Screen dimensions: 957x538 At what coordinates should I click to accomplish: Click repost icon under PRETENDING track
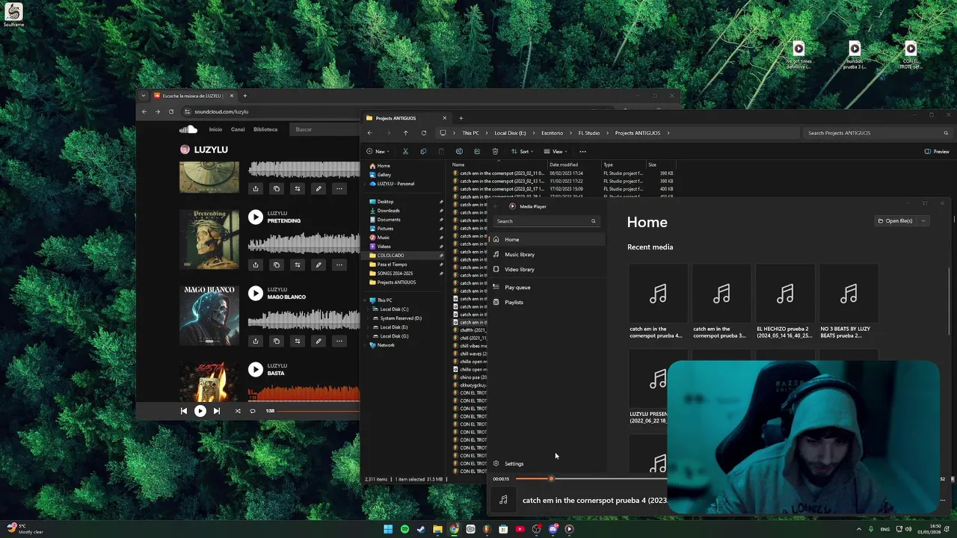(x=298, y=265)
